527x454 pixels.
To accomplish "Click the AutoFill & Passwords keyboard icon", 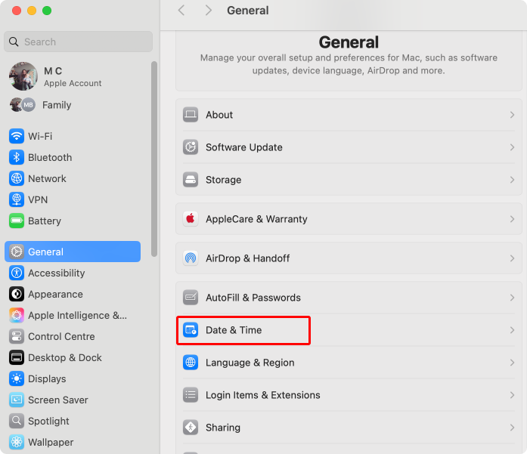I will click(191, 298).
